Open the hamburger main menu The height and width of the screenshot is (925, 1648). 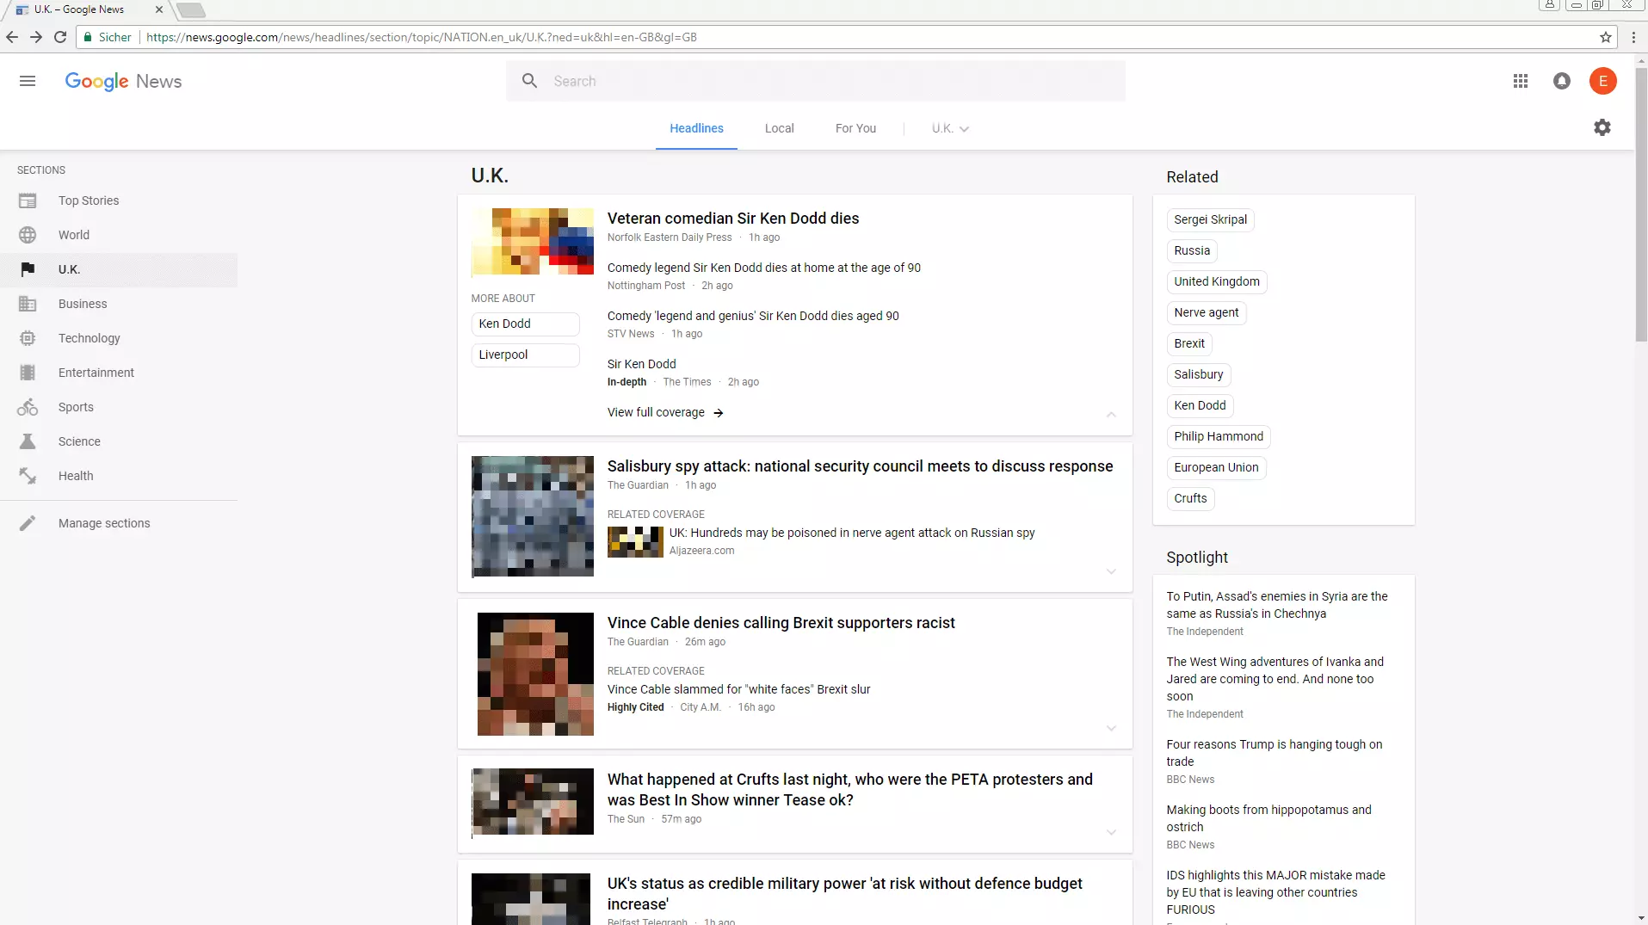click(28, 81)
